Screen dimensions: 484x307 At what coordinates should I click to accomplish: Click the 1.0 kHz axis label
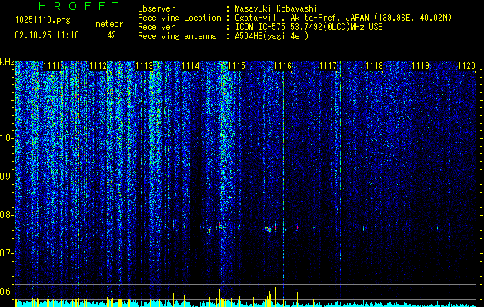7,138
